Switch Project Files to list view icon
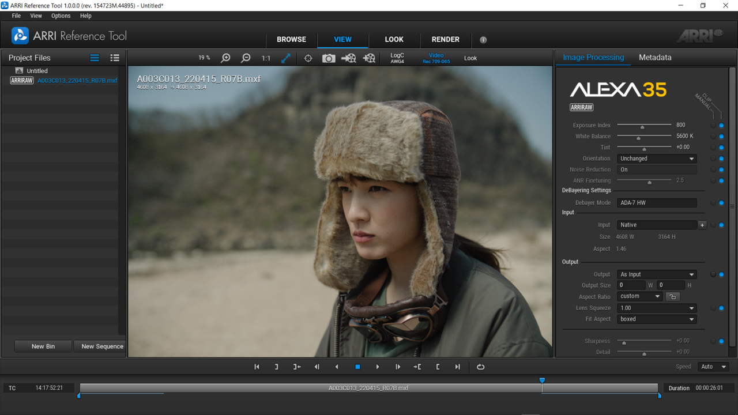Image resolution: width=738 pixels, height=415 pixels. (95, 58)
